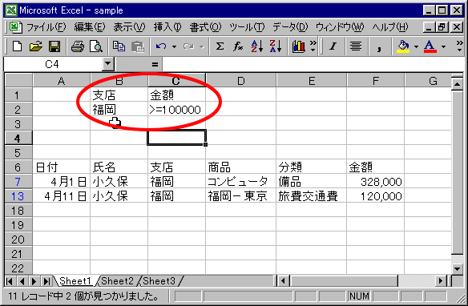Open the Paste Function fx icon
Image resolution: width=468 pixels, height=306 pixels.
(238, 46)
